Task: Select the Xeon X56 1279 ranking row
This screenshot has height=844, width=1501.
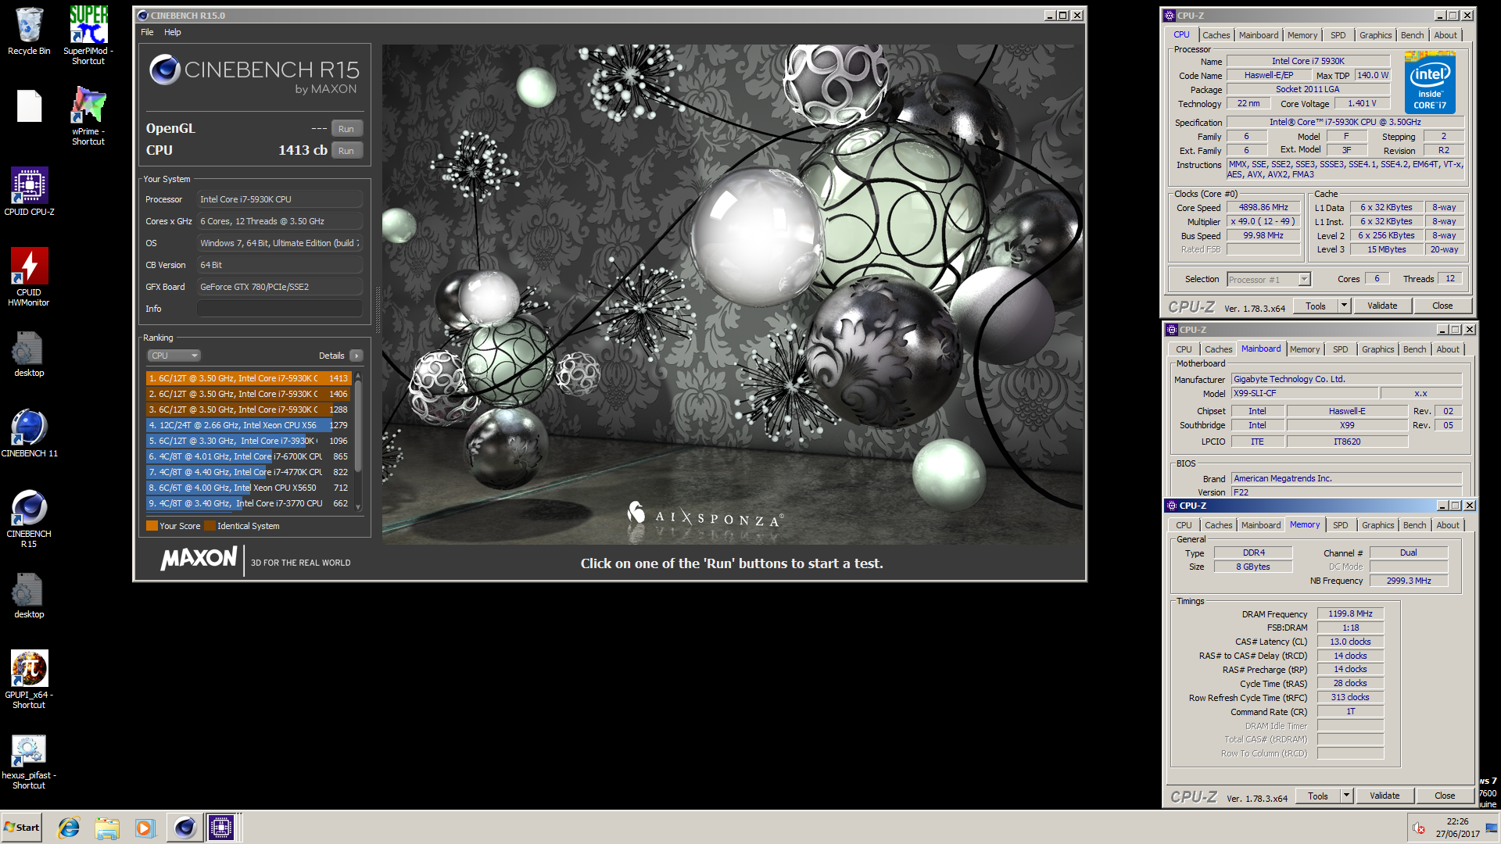Action: pos(248,425)
